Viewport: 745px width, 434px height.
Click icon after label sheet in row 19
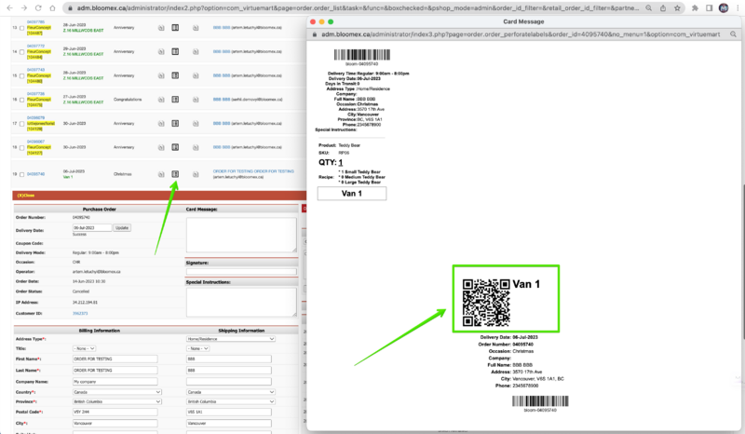pos(196,174)
